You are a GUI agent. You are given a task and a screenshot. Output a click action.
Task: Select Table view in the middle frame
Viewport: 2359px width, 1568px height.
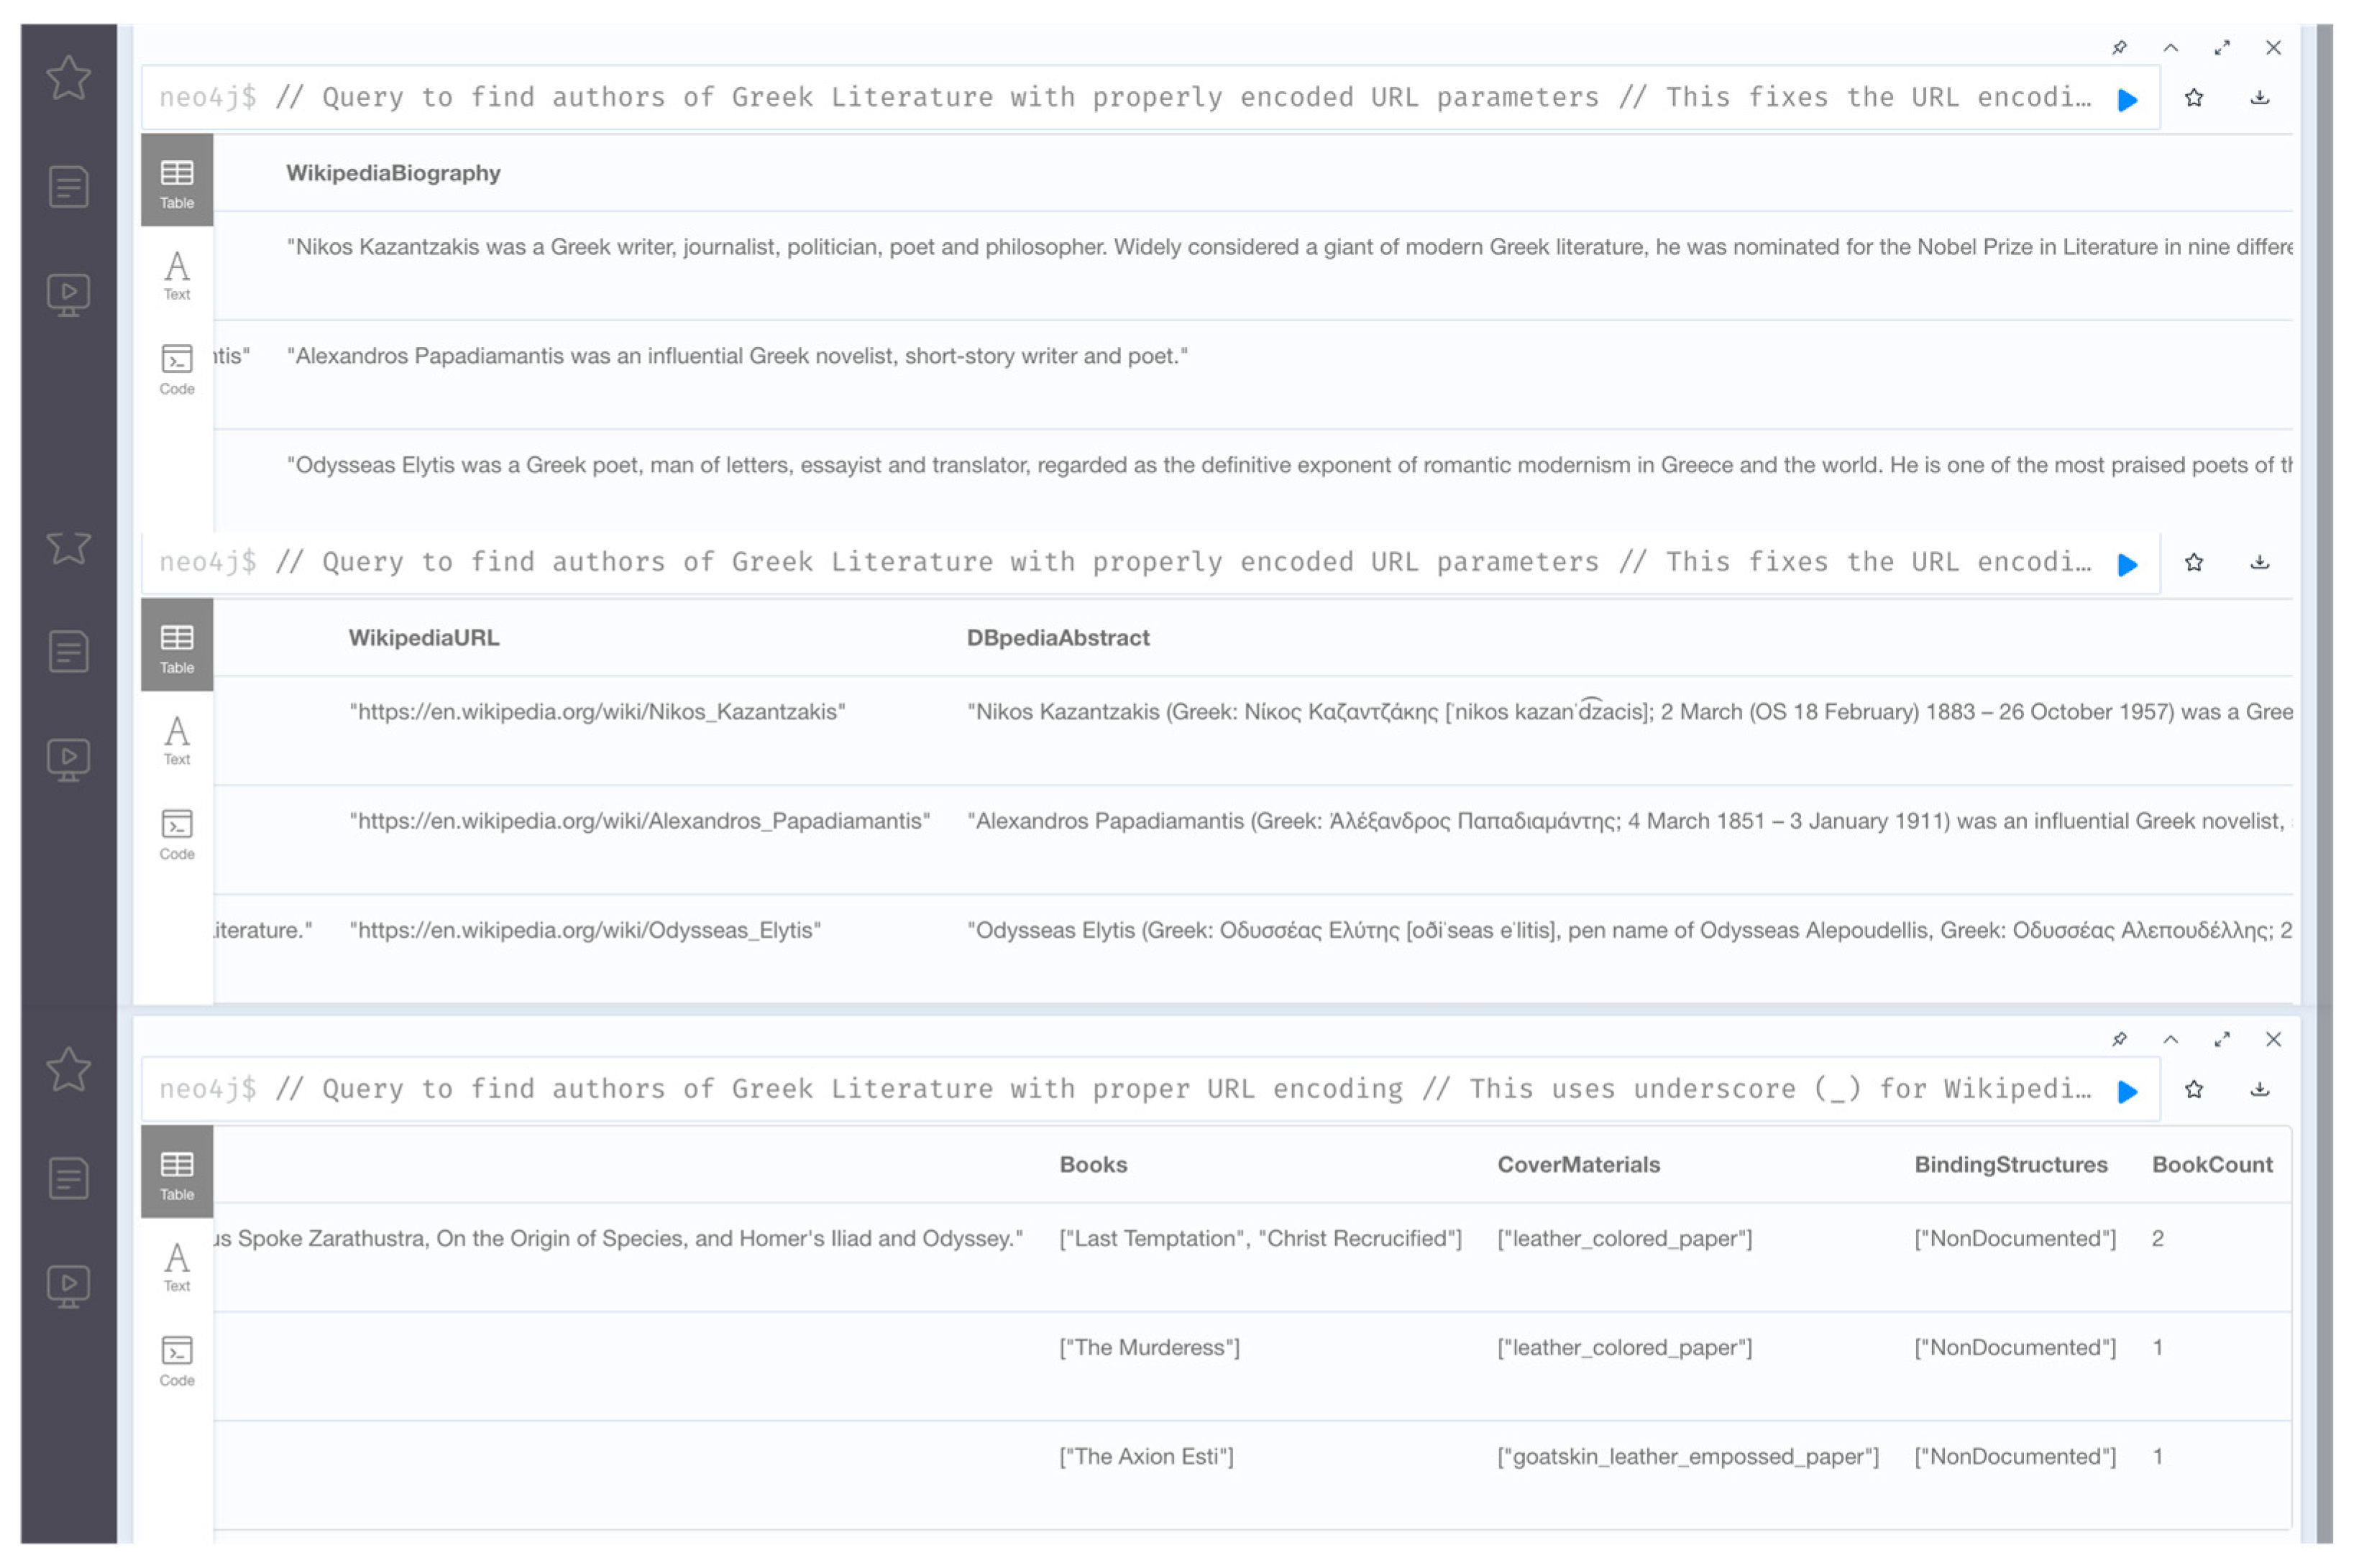(177, 646)
